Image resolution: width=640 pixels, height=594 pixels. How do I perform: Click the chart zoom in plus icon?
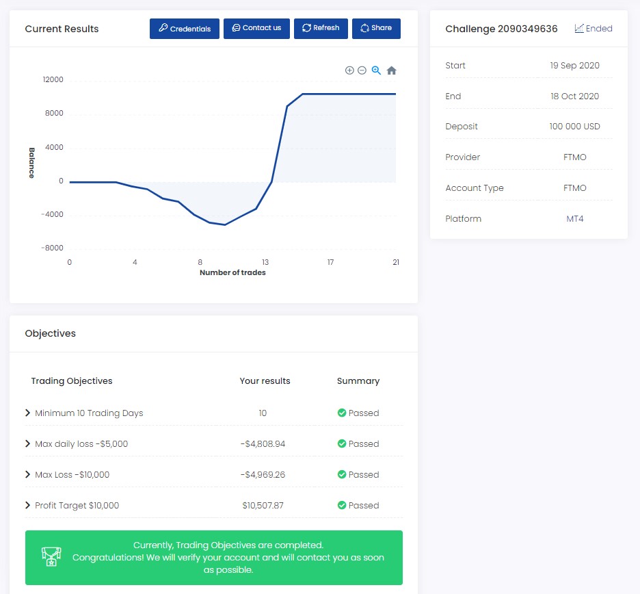point(349,70)
